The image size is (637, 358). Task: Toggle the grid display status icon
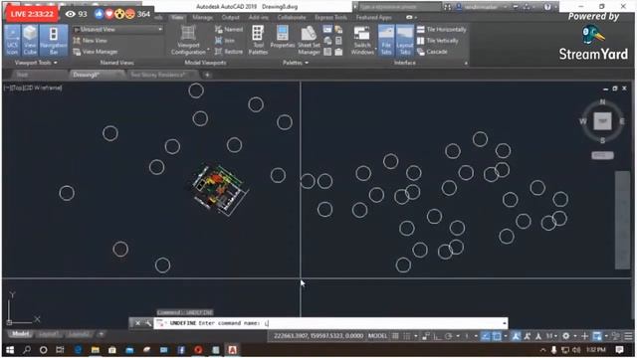395,336
